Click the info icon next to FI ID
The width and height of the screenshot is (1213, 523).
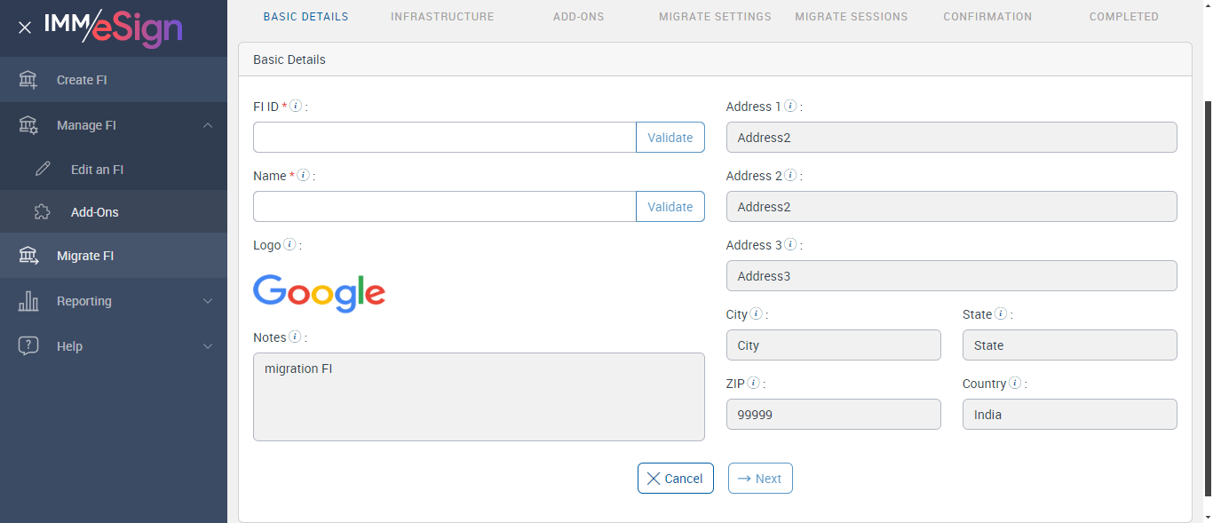(x=297, y=107)
